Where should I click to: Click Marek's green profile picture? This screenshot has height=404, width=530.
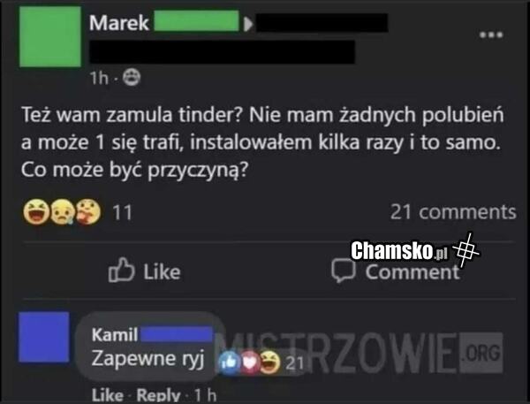point(50,36)
